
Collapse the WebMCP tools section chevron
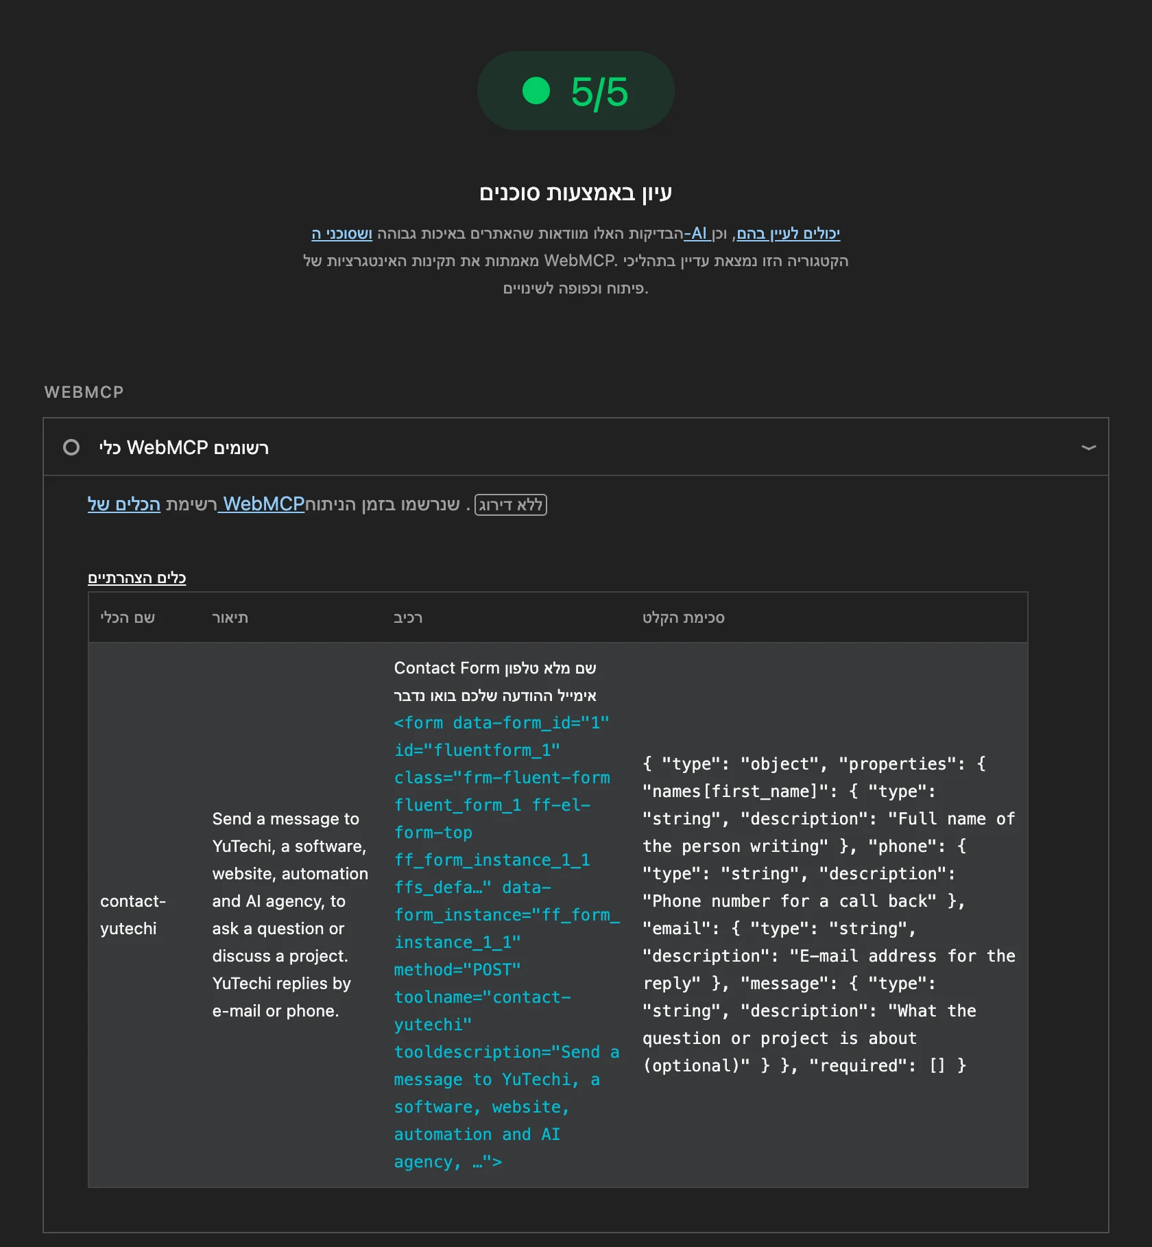click(1088, 448)
